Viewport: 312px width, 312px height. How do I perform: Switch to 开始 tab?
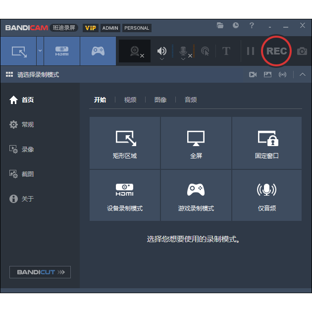pos(100,100)
